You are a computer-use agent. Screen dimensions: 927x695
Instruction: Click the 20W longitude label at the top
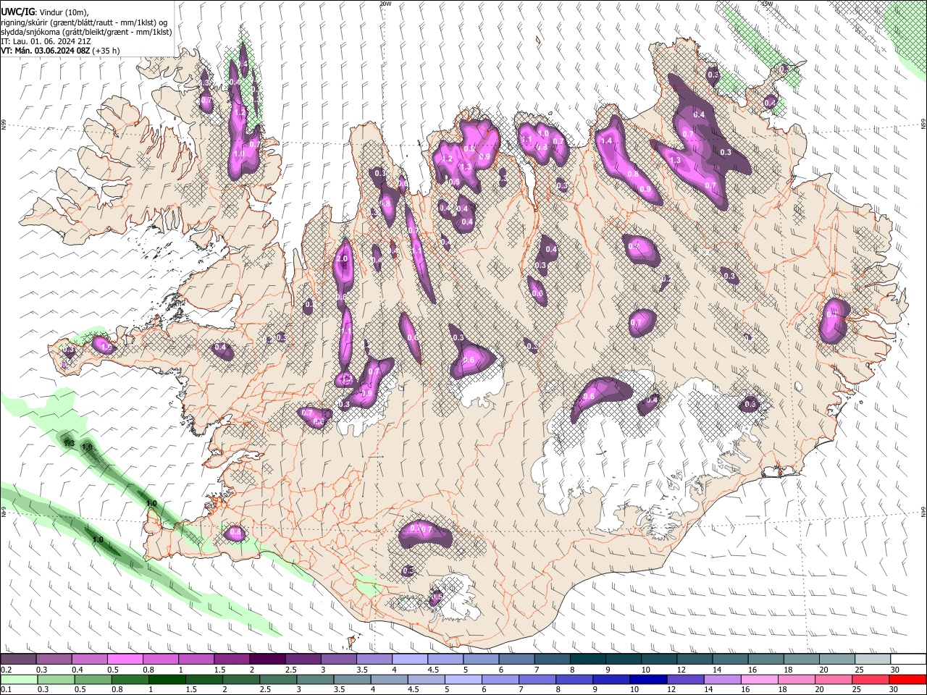tap(385, 4)
